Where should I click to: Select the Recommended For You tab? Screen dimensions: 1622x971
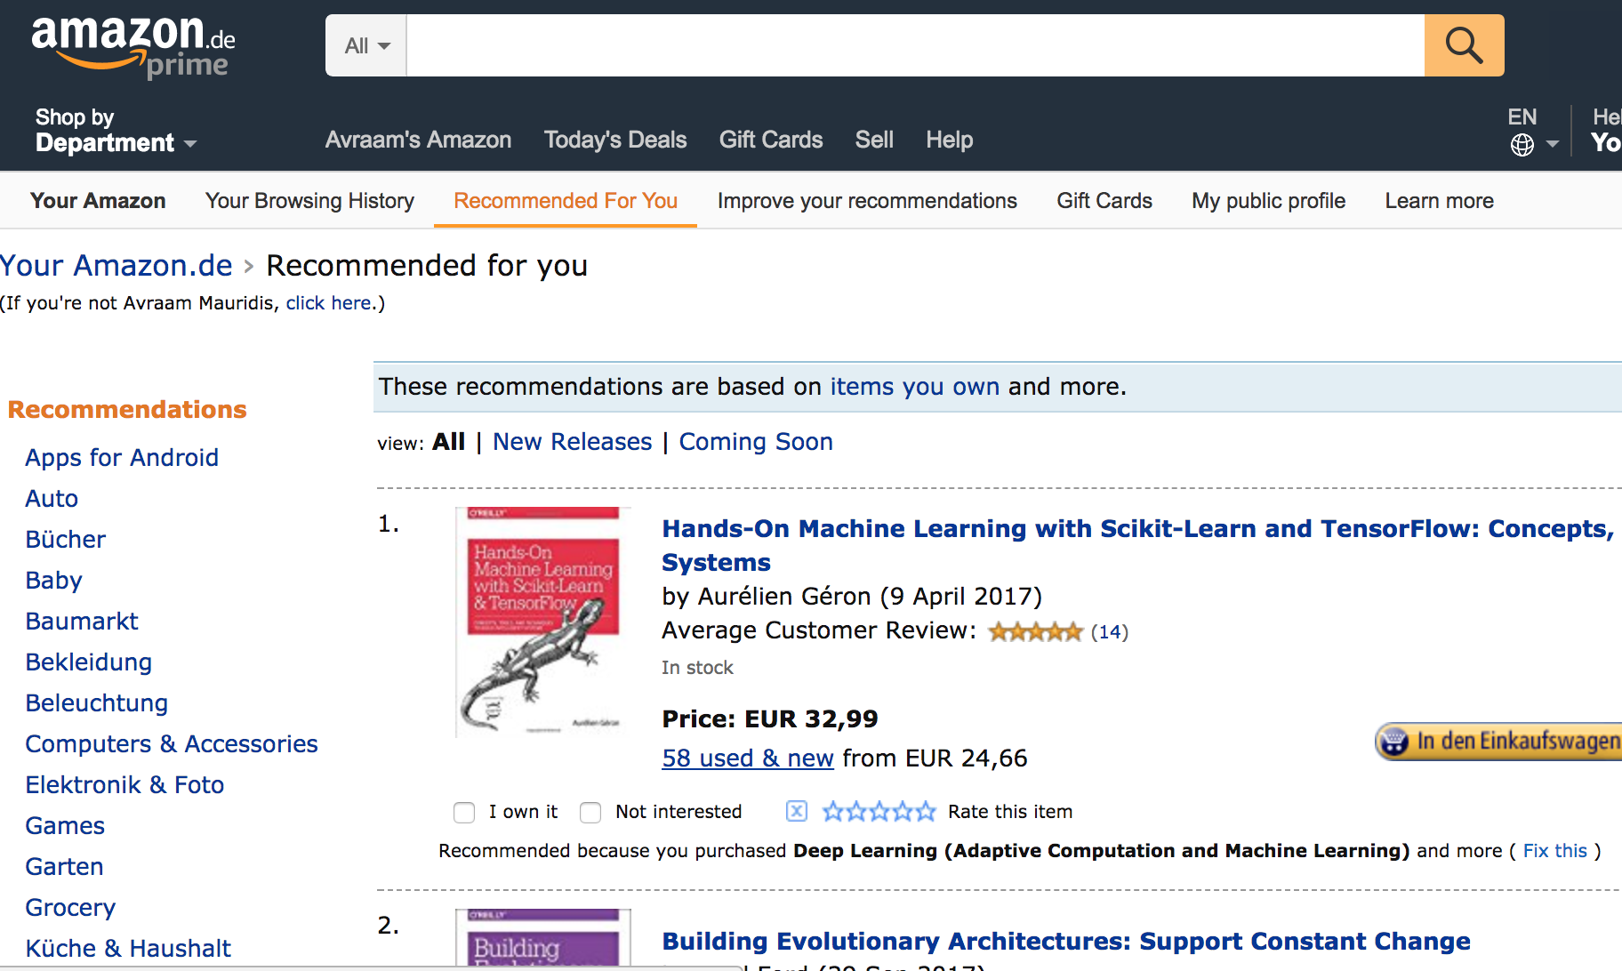[566, 201]
